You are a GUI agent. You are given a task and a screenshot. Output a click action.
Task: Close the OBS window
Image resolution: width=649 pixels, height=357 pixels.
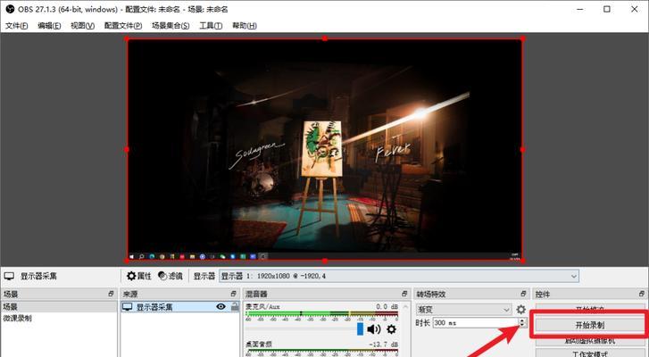(x=634, y=9)
